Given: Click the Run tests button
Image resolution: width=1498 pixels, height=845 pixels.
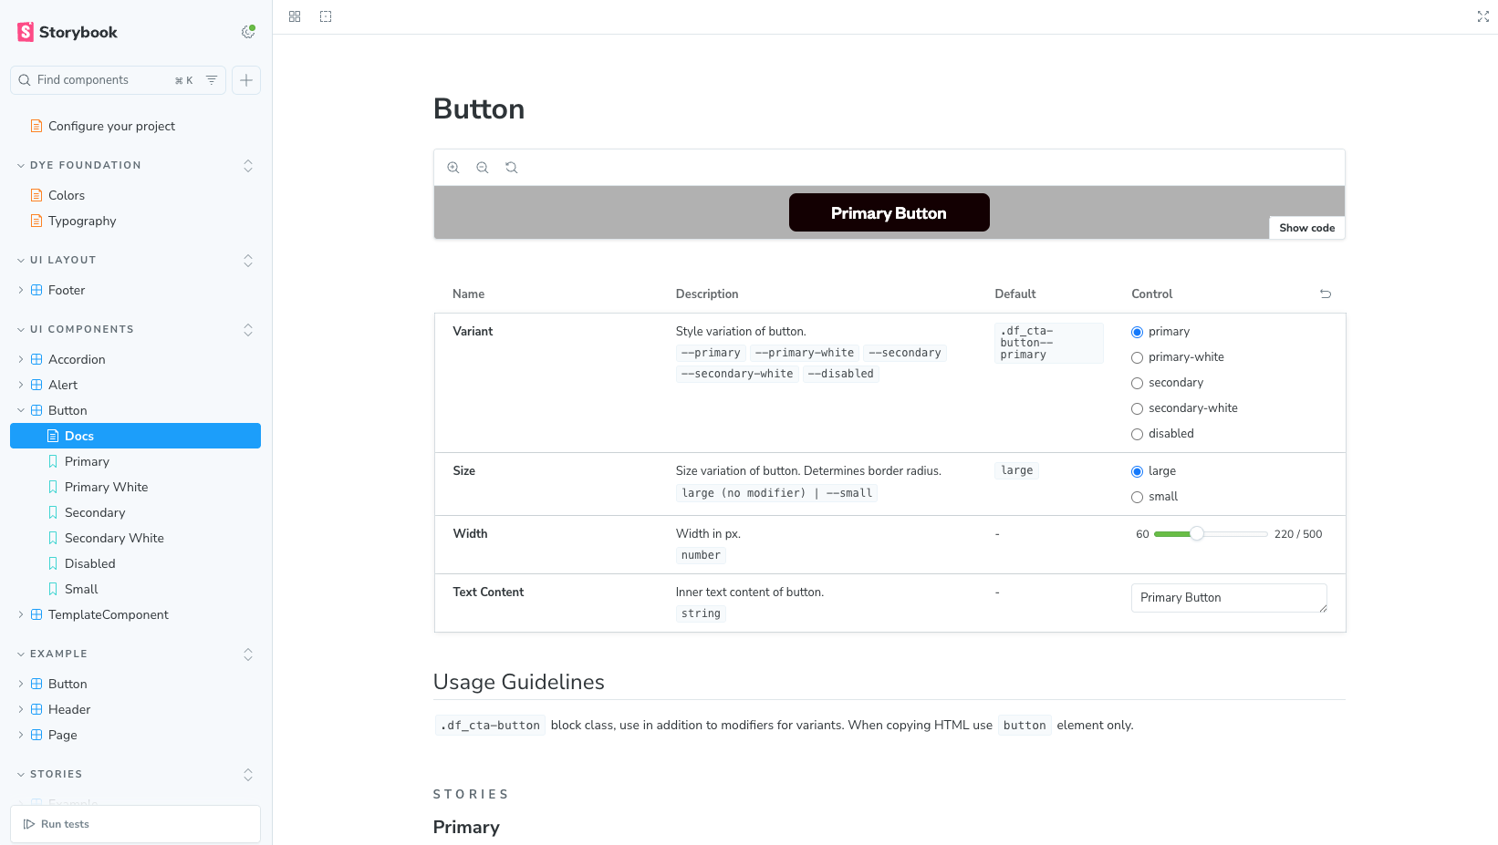Looking at the screenshot, I should pos(57,824).
